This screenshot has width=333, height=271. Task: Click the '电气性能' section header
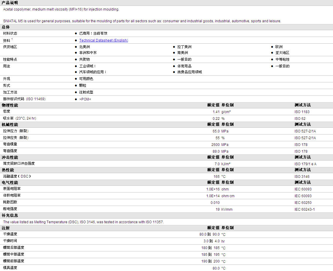[10, 183]
